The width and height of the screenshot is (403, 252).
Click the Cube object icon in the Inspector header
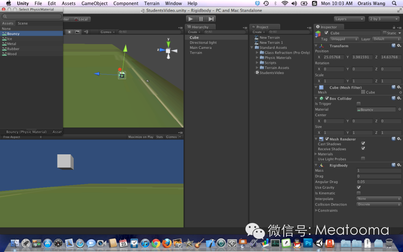click(x=318, y=34)
